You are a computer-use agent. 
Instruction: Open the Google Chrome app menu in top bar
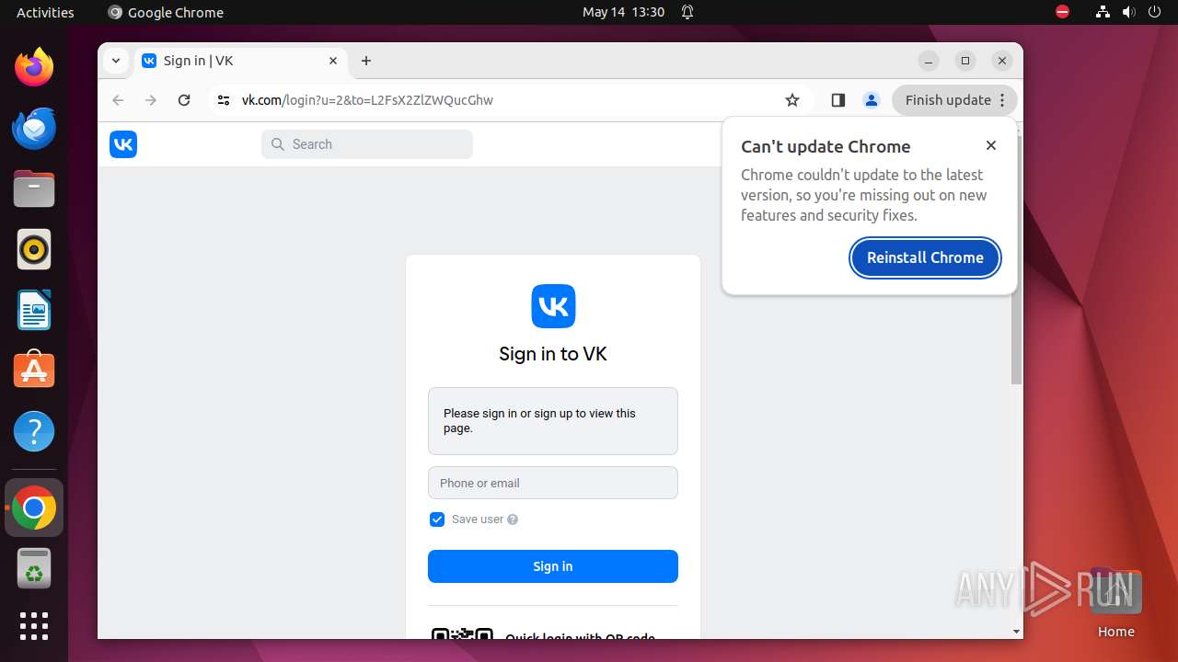pyautogui.click(x=166, y=12)
